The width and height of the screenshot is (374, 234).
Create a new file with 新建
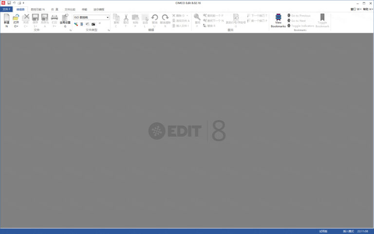click(7, 20)
